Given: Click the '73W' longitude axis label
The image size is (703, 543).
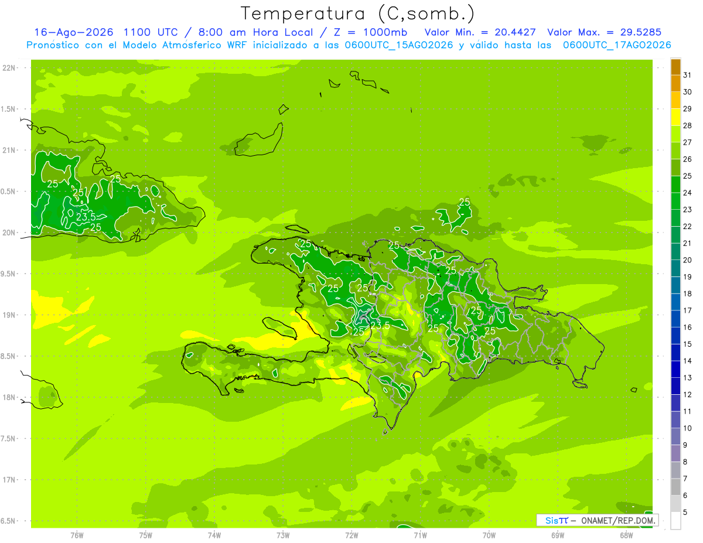Looking at the screenshot, I should point(283,535).
